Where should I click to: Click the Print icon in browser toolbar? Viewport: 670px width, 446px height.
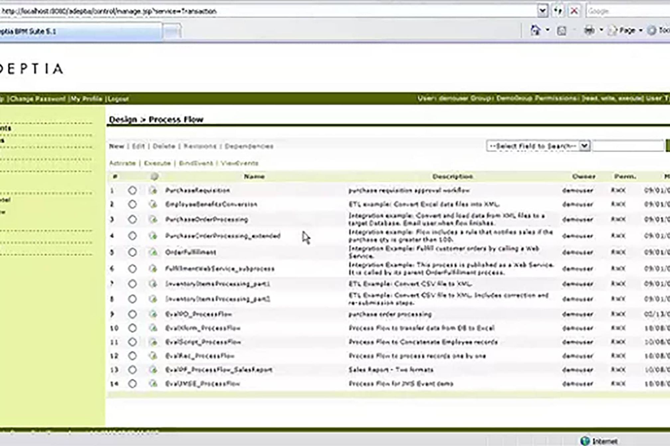(589, 31)
